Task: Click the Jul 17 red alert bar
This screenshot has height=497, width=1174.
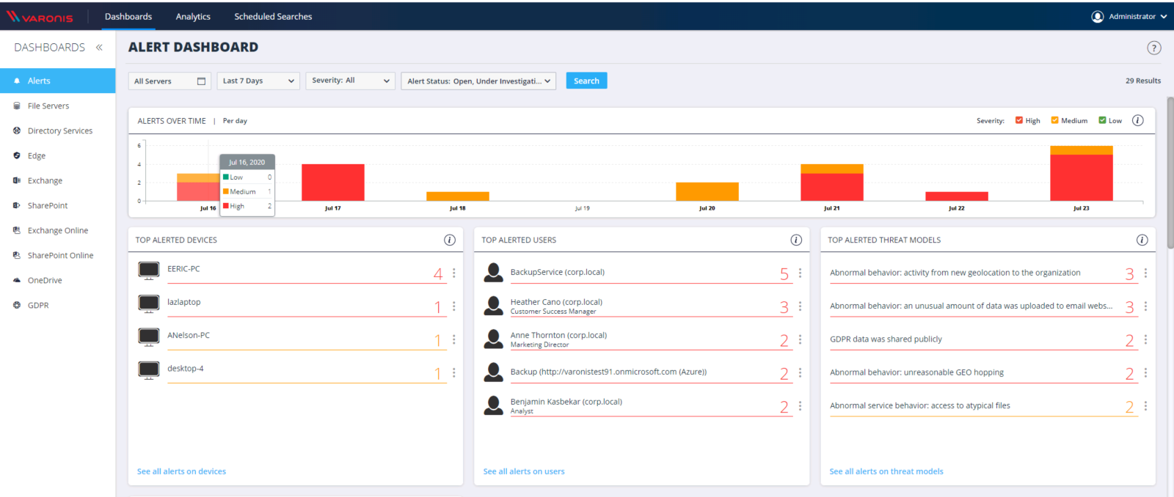Action: (x=333, y=183)
